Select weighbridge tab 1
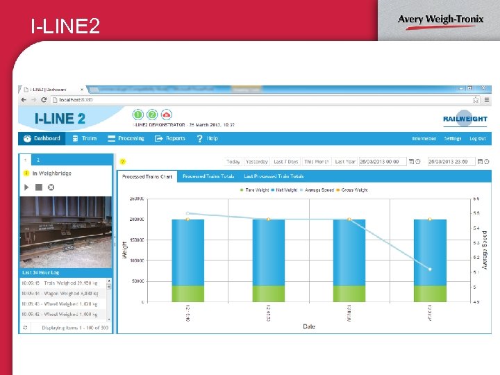This screenshot has width=500, height=375. click(x=26, y=160)
